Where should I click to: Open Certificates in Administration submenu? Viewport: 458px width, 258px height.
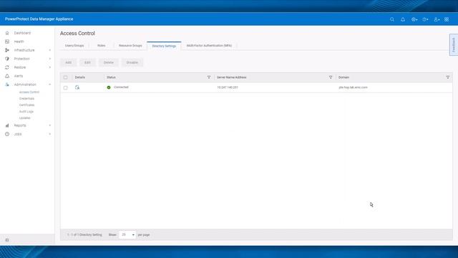26,105
